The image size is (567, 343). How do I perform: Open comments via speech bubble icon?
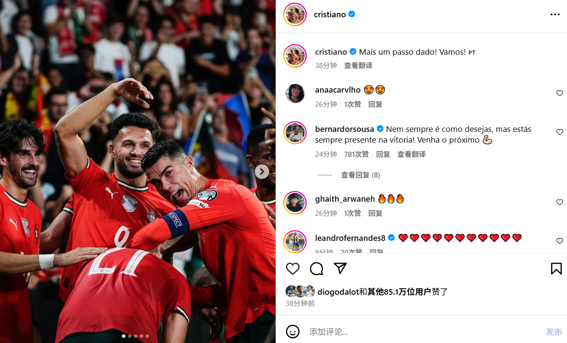pyautogui.click(x=317, y=269)
